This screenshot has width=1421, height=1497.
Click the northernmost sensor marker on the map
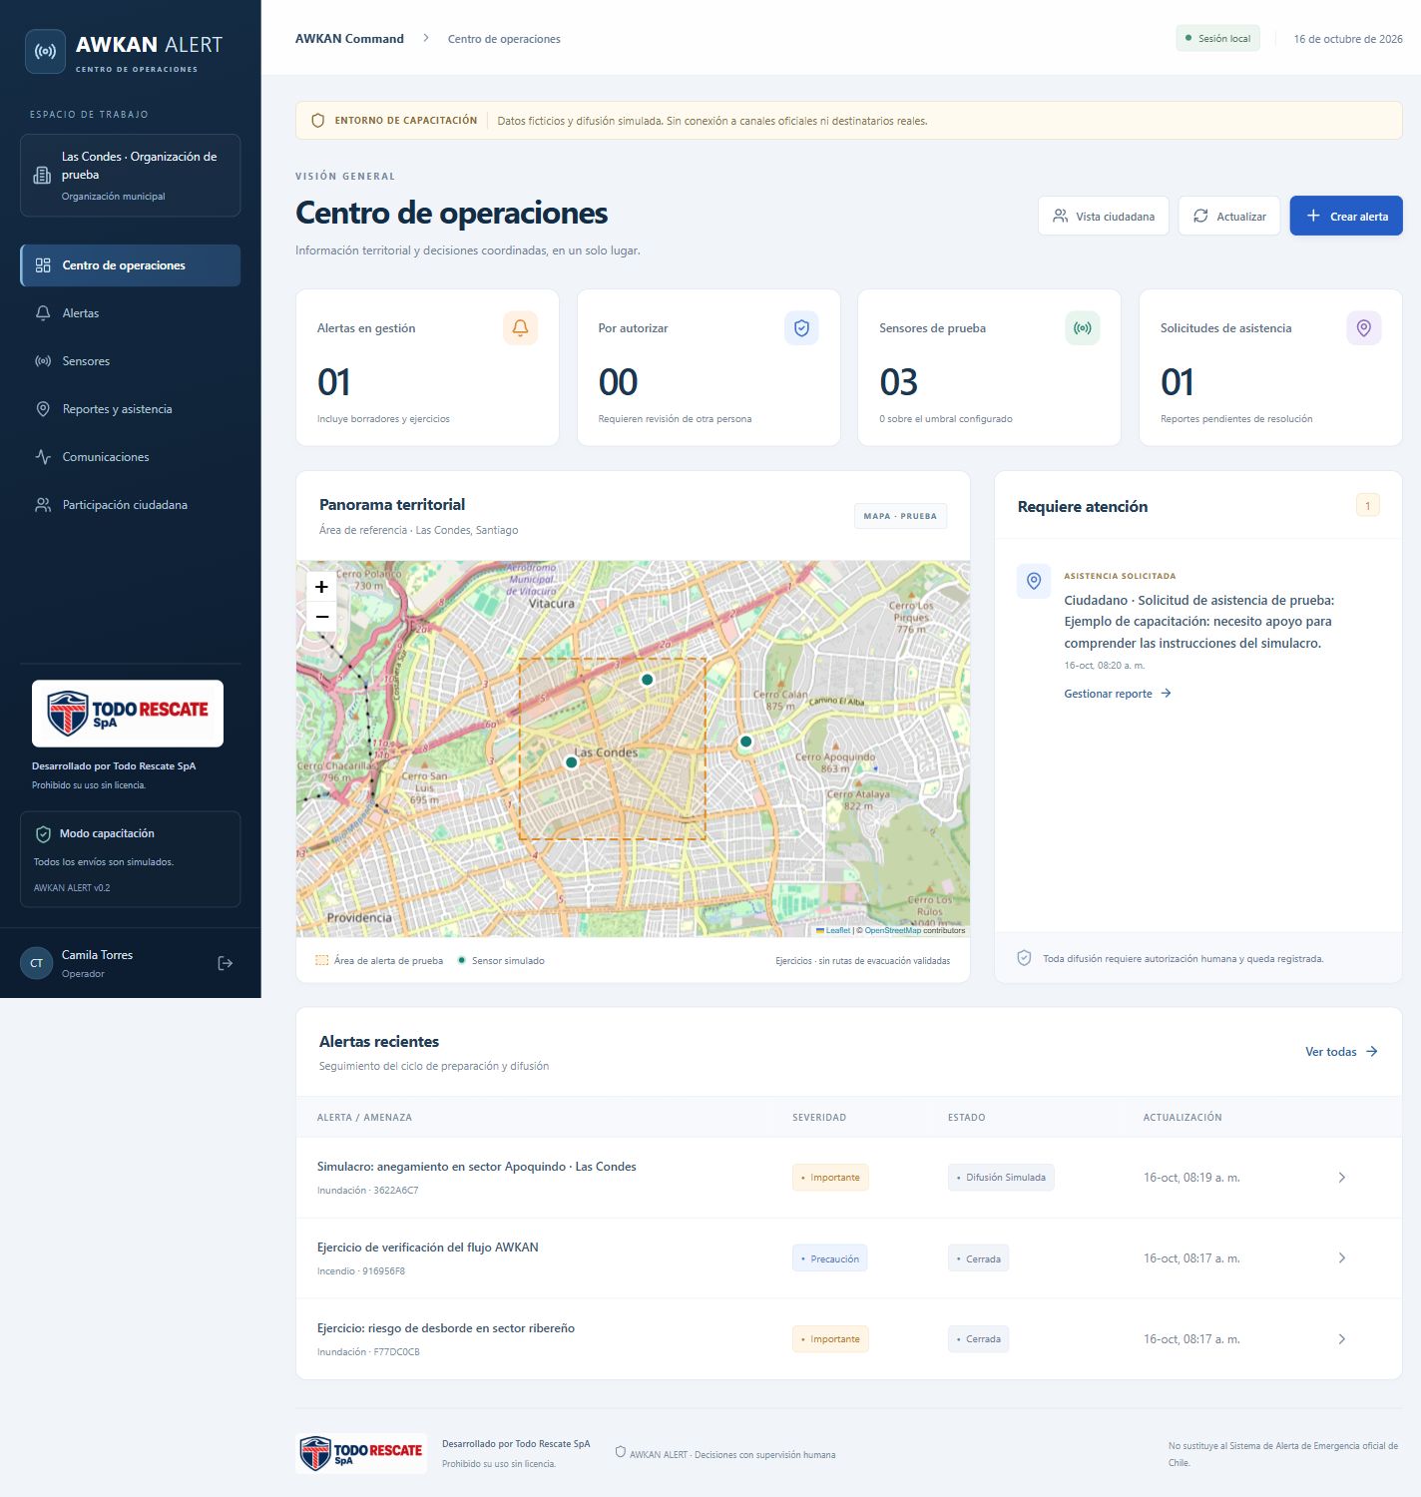point(647,680)
